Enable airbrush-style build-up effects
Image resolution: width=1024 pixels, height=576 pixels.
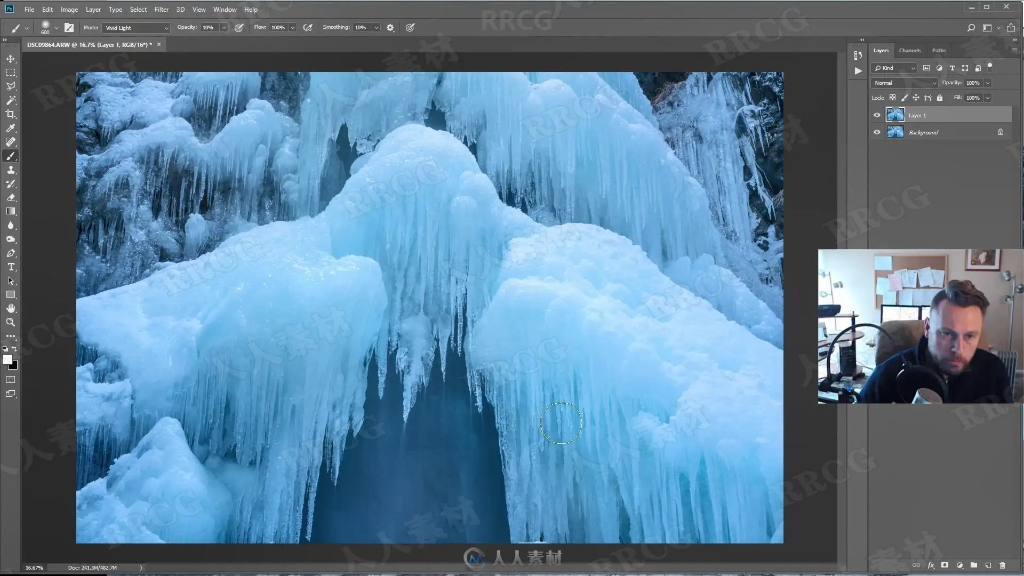pyautogui.click(x=308, y=28)
